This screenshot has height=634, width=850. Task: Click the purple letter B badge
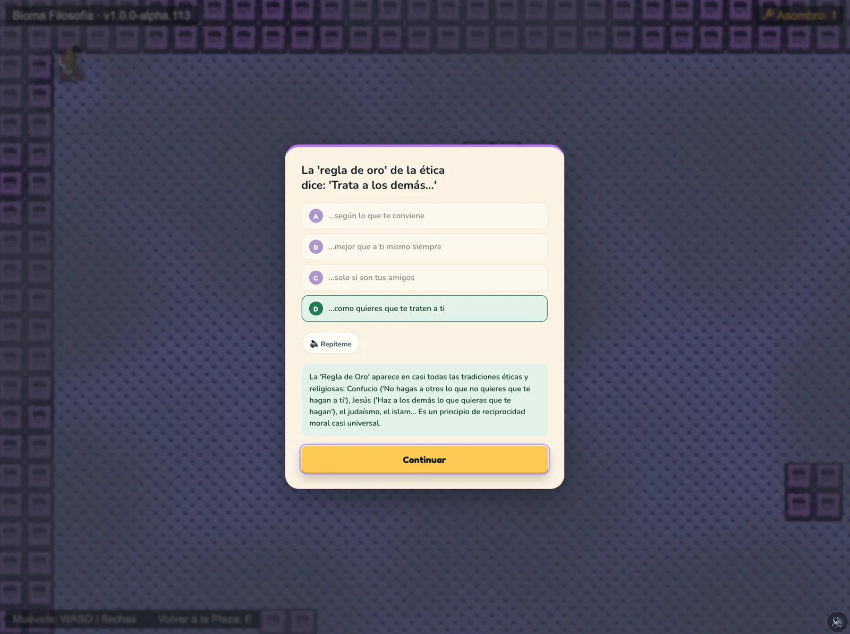316,247
